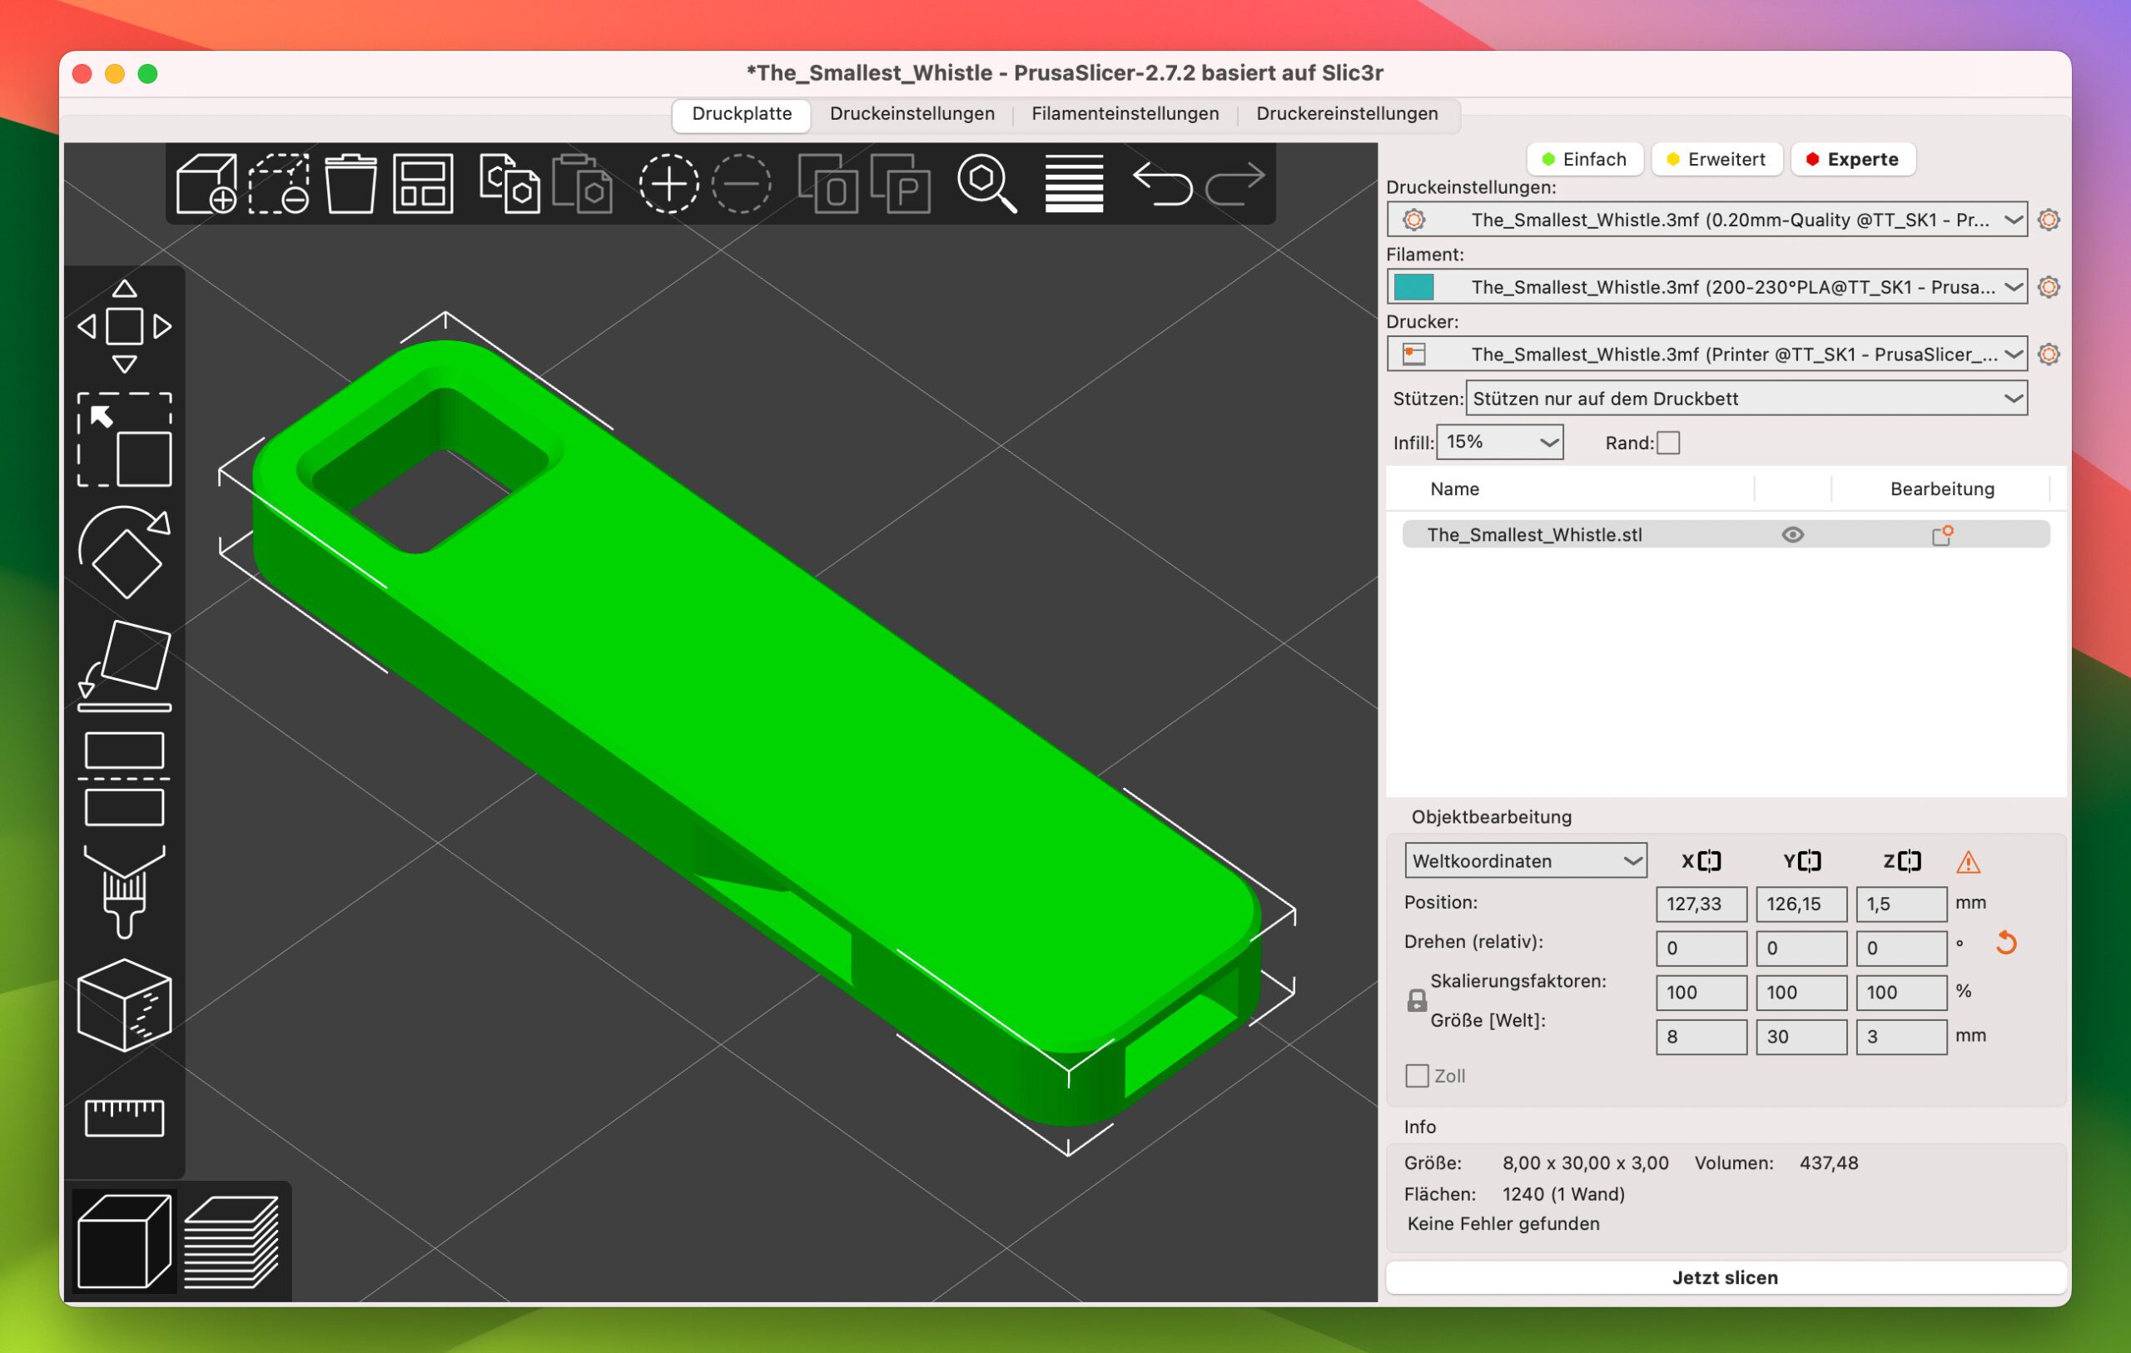The image size is (2131, 1353).
Task: Enable the Rand checkbox
Action: [1667, 443]
